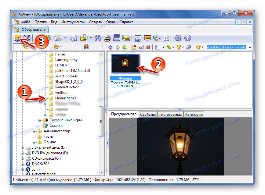
Task: Open the file properties info icon
Action: [73, 38]
